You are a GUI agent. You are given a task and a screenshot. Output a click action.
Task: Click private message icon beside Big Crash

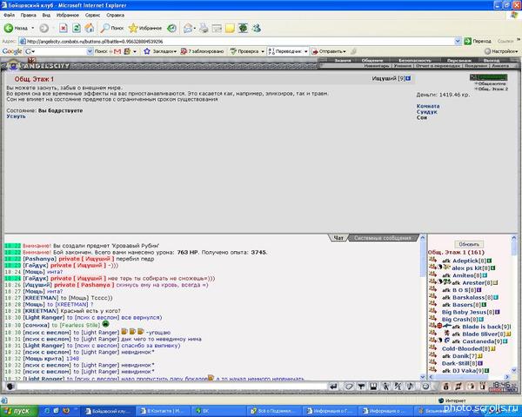coord(432,319)
